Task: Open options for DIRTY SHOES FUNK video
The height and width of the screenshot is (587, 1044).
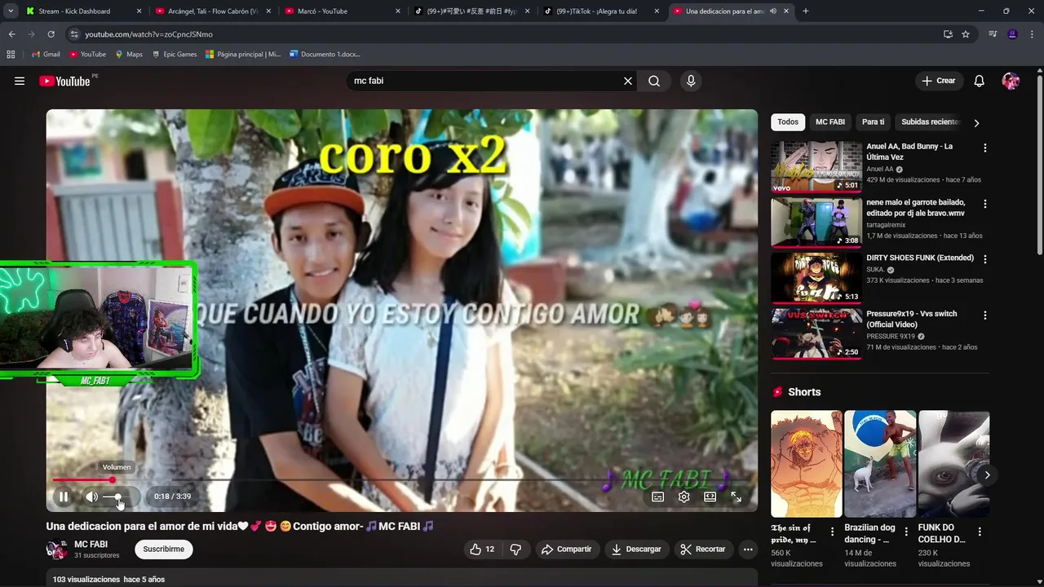Action: click(985, 259)
